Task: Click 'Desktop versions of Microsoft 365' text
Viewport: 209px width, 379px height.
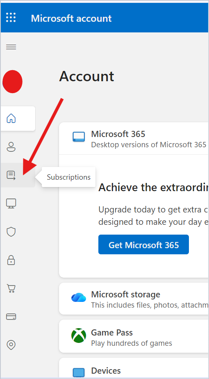Action: coord(149,144)
